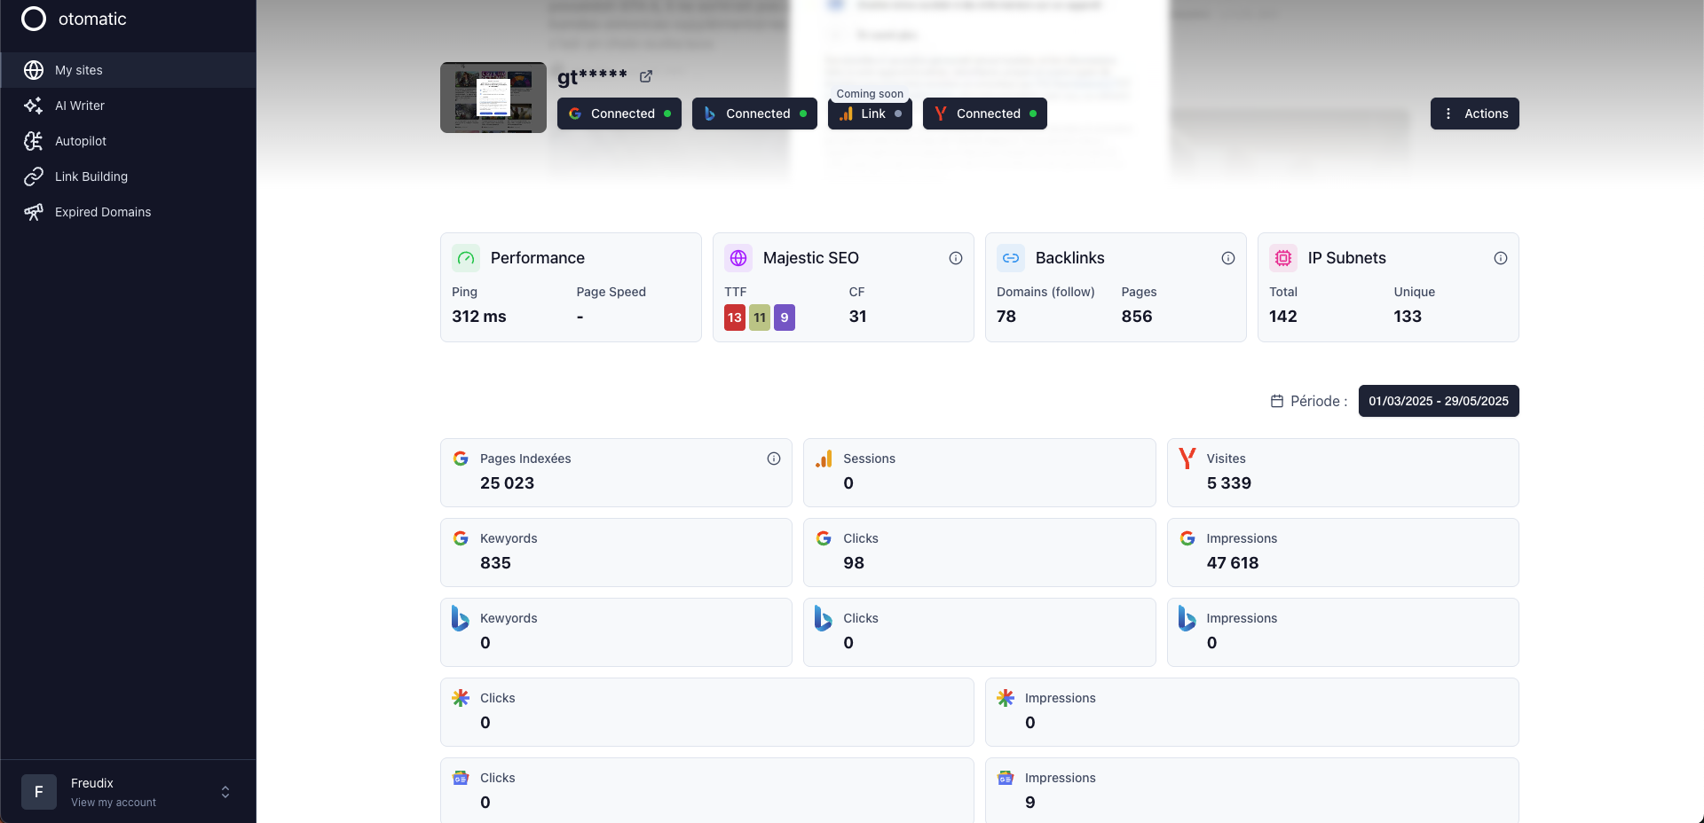The height and width of the screenshot is (823, 1704).
Task: Go to AI Writer section
Action: 79,106
